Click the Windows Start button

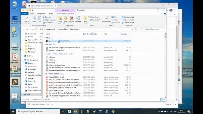coord(13,111)
